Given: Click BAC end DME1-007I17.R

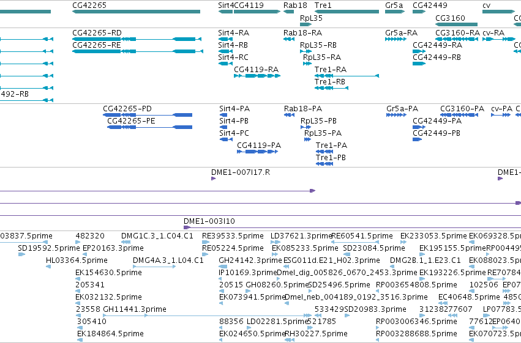Looking at the screenshot, I should tap(241, 172).
